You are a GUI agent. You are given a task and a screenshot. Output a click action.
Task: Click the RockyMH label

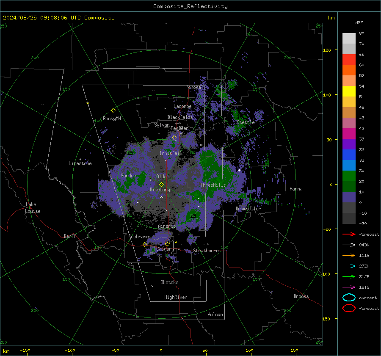pos(112,119)
